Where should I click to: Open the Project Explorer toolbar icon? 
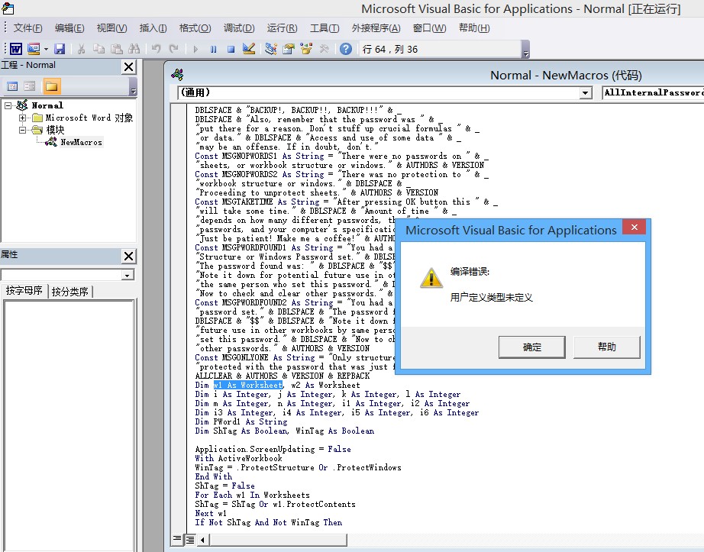[x=271, y=48]
